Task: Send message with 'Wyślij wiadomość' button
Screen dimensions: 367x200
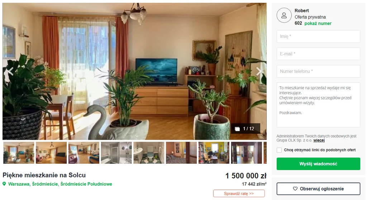Action: click(318, 164)
